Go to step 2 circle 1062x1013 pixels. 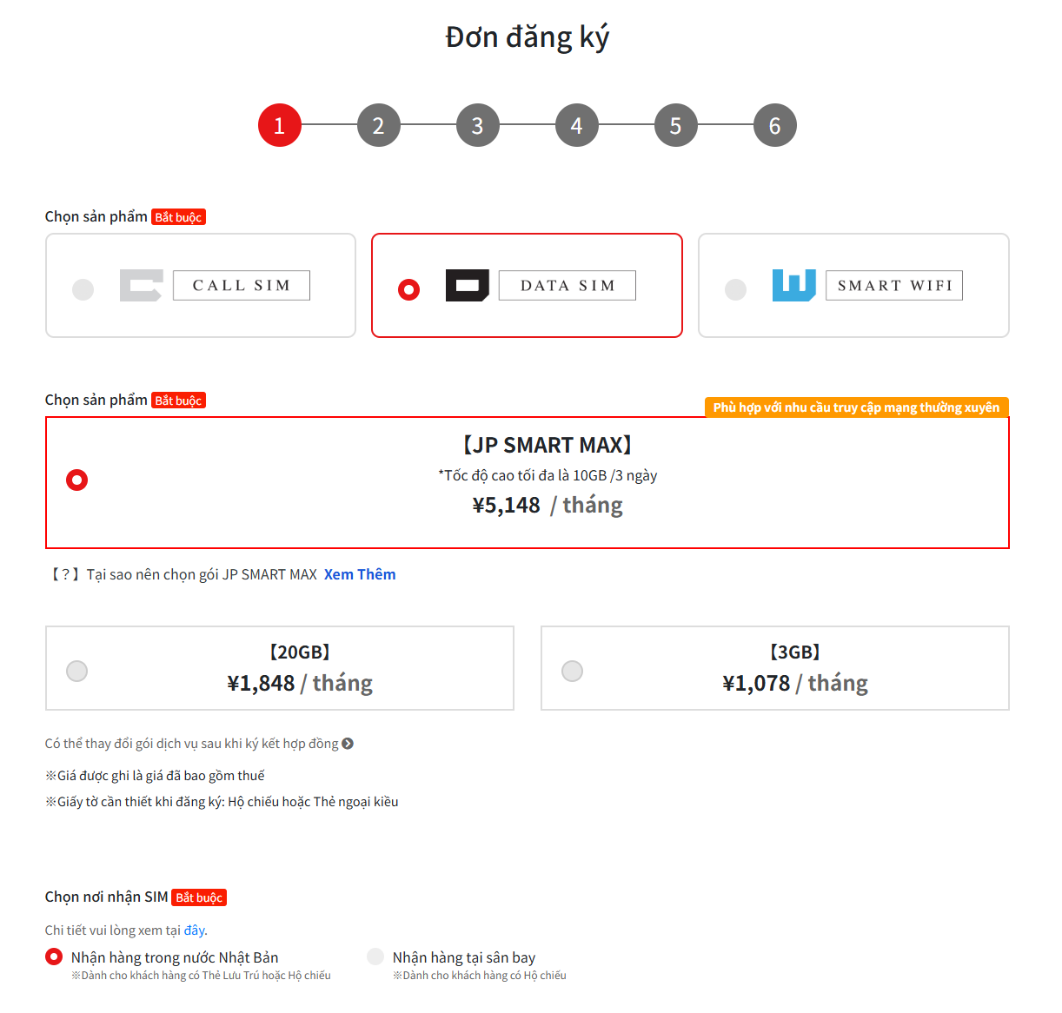point(379,125)
